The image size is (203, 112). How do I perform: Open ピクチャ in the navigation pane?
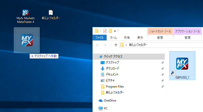(x=110, y=80)
